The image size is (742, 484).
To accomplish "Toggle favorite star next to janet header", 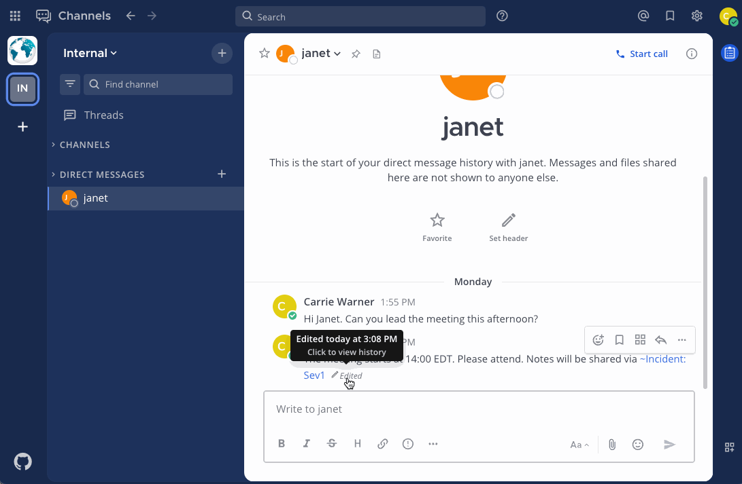I will pyautogui.click(x=265, y=54).
